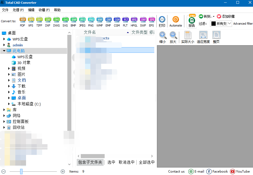Viewport: 253px width, 175px height.
Task: Sort by 文件类型 column header
Action: coord(140,32)
